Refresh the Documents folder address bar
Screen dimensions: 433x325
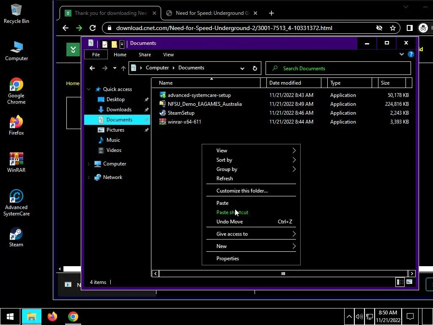255,68
